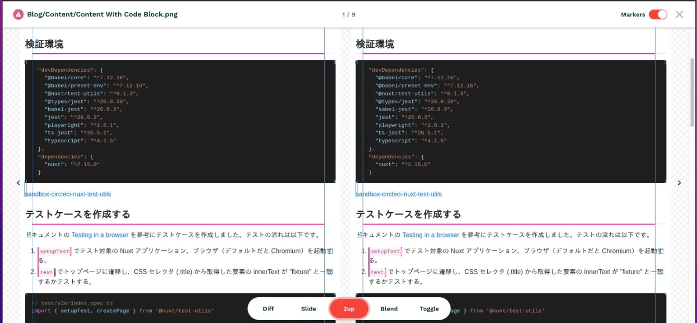The image size is (697, 323).
Task: Click 'Testing in a browser' in the left image
Action: click(x=100, y=235)
